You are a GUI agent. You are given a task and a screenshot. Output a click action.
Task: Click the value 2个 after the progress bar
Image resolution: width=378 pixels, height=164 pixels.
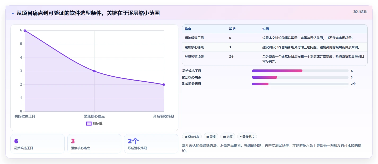coord(353,84)
